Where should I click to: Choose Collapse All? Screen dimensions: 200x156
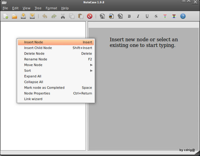point(56,82)
